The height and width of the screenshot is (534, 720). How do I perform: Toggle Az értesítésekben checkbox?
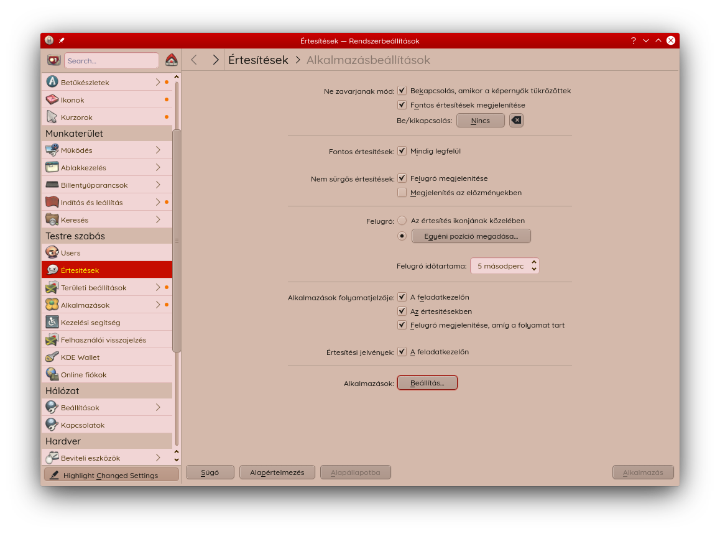(x=402, y=311)
